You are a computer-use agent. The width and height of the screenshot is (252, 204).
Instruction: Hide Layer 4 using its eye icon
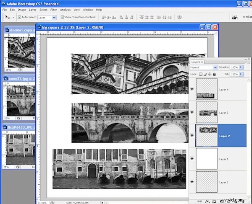click(x=193, y=89)
